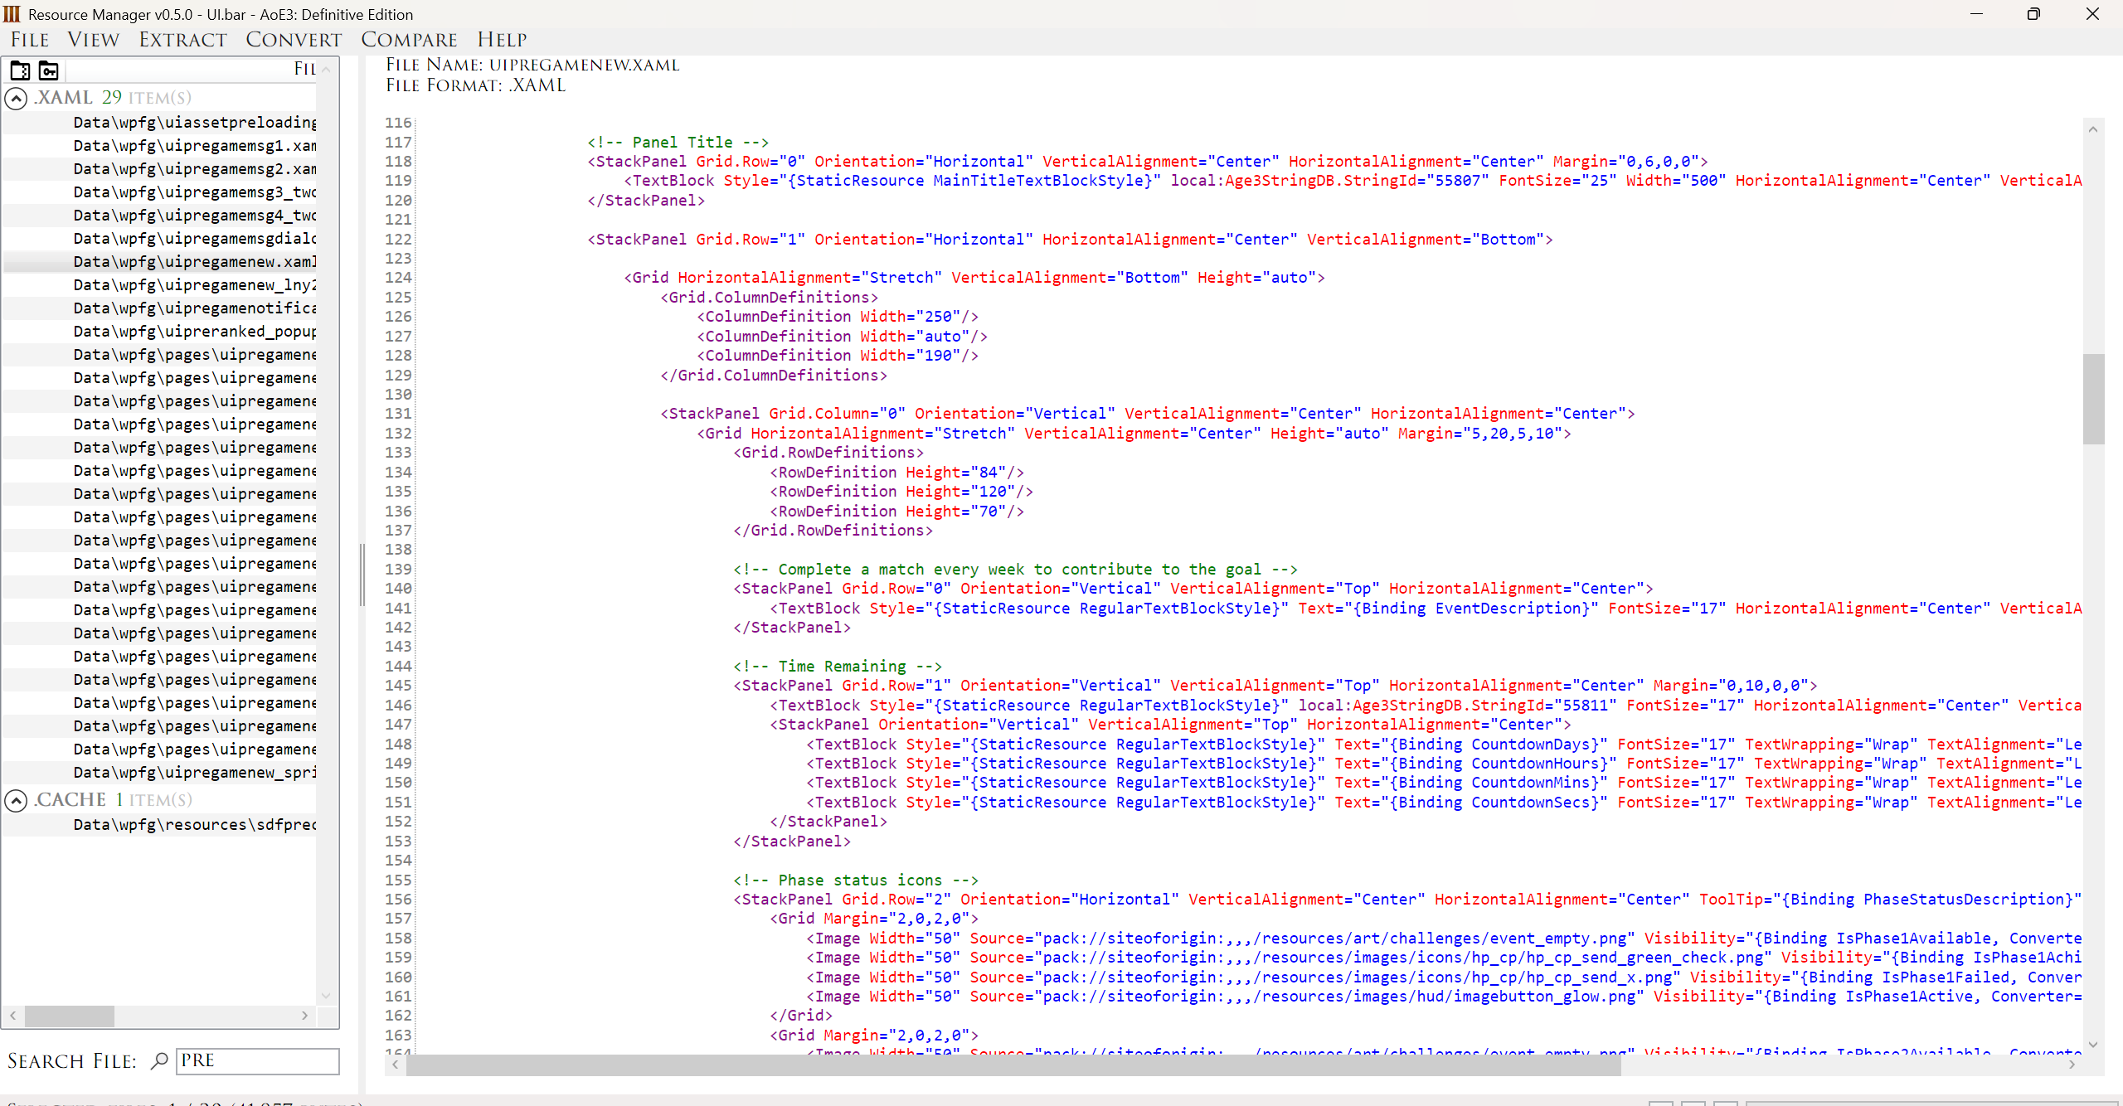Screen dimensions: 2123x1106
Task: Click the search magnifier icon
Action: pos(159,1060)
